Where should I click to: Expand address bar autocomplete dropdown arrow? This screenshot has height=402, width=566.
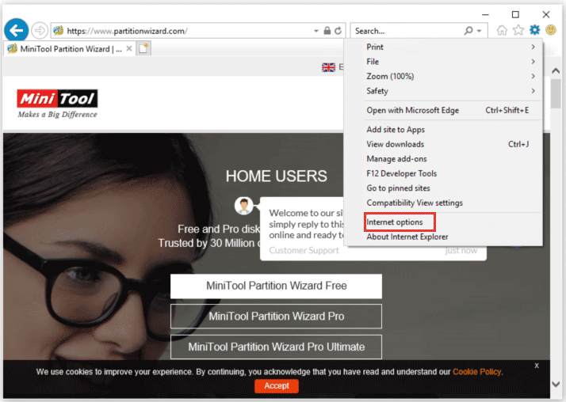[x=316, y=31]
